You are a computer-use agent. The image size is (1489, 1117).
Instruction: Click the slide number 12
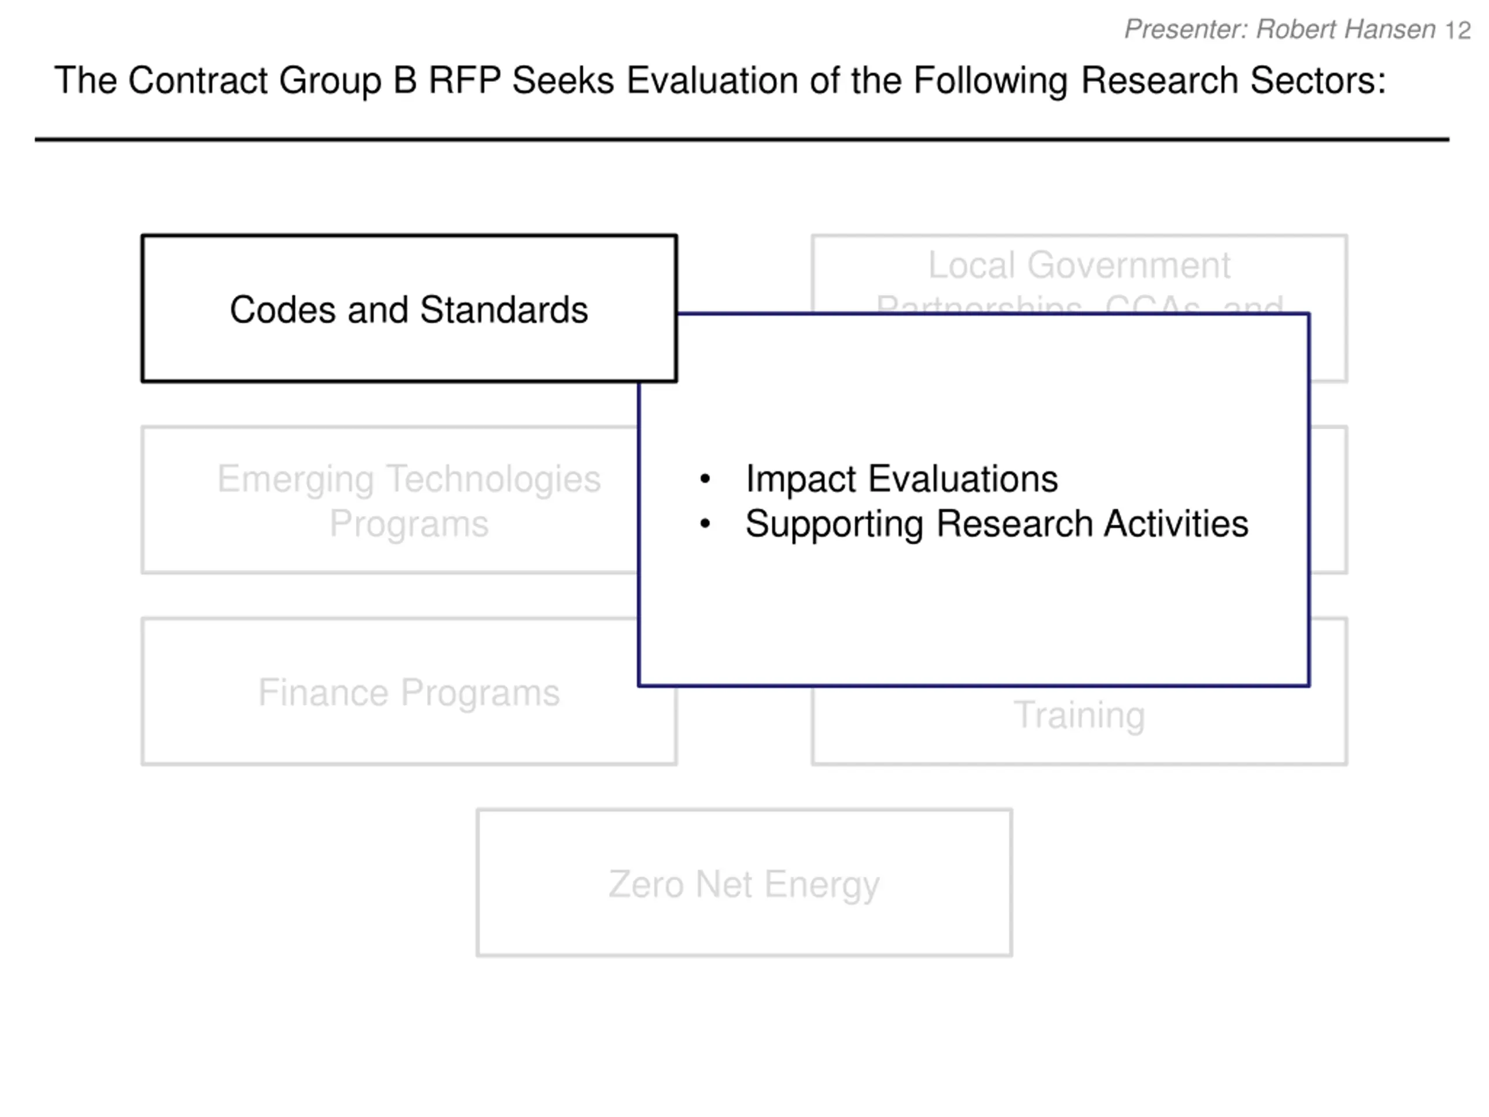1458,30
